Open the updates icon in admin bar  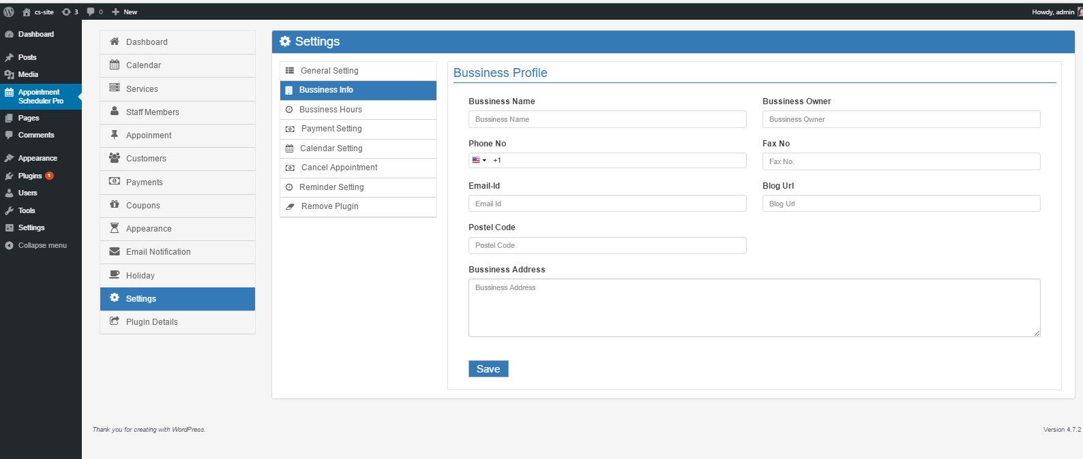point(67,12)
